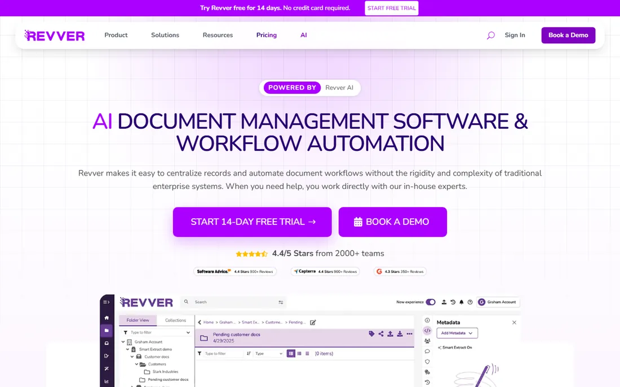The height and width of the screenshot is (387, 620).
Task: Click the Sign In link
Action: pyautogui.click(x=515, y=35)
